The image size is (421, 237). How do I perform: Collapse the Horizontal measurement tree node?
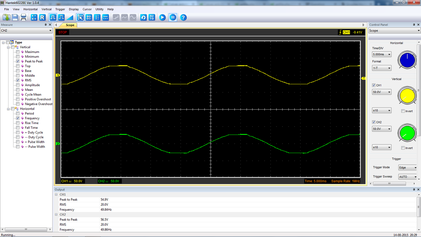pyautogui.click(x=9, y=109)
